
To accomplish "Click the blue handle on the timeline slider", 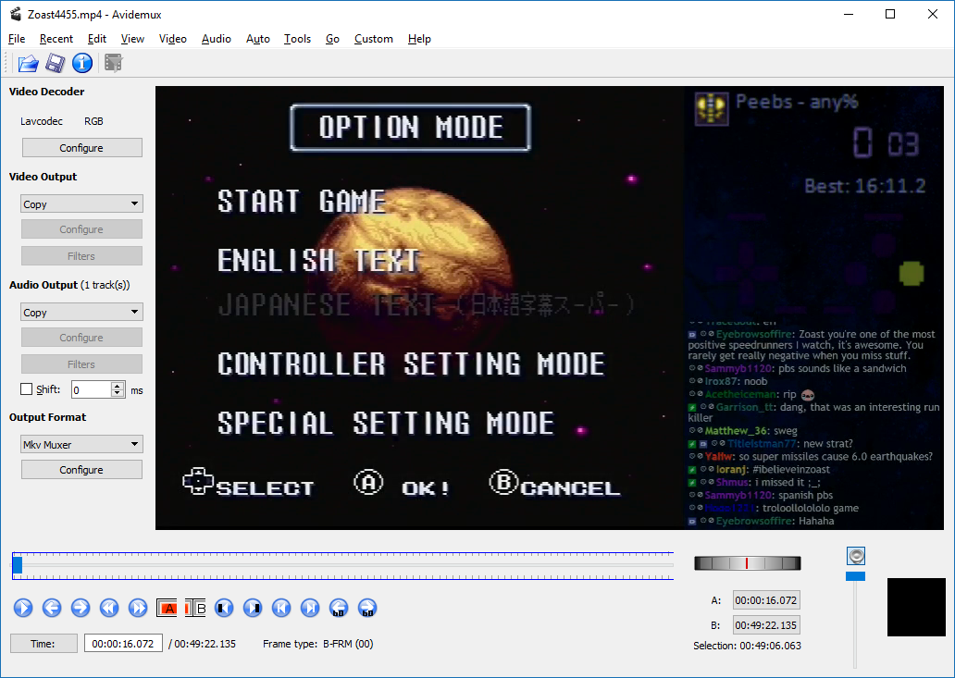I will pyautogui.click(x=18, y=565).
